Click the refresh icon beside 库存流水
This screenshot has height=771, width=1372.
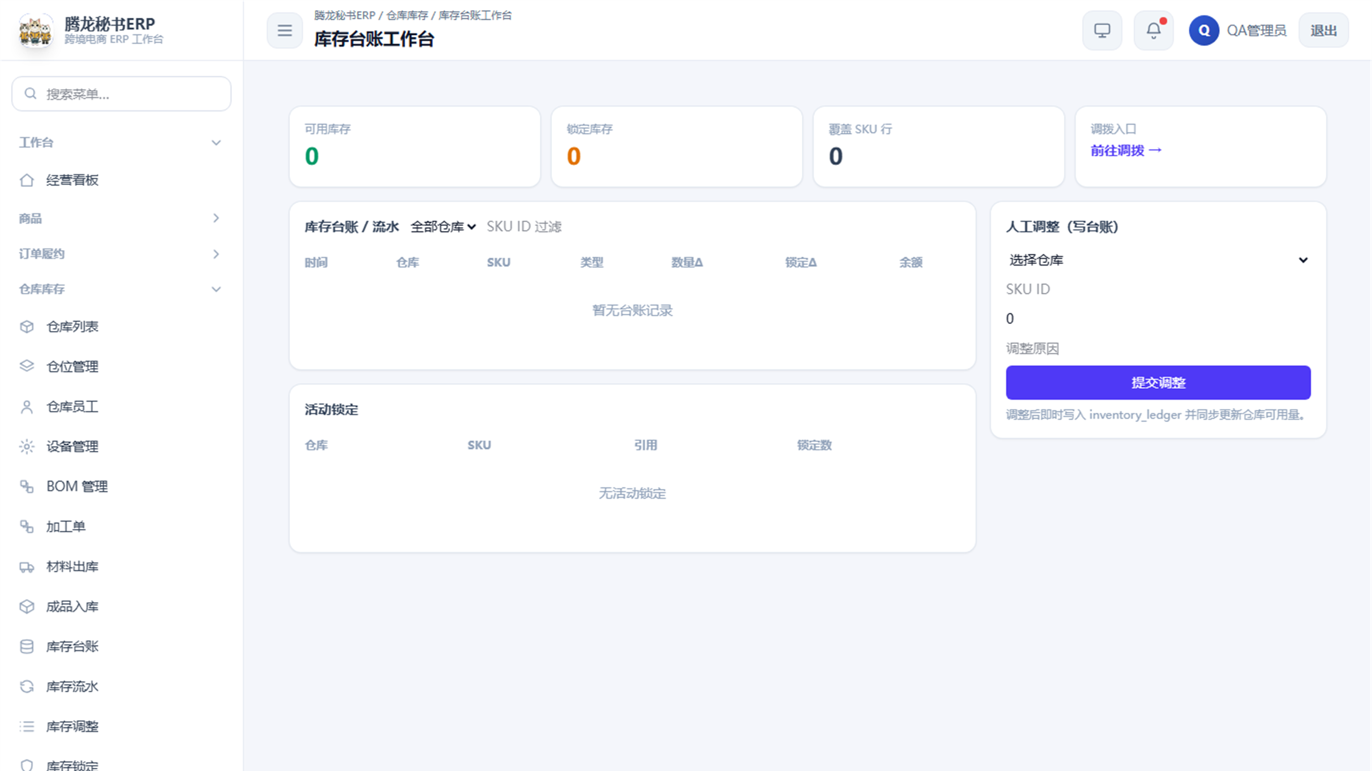[x=27, y=686]
